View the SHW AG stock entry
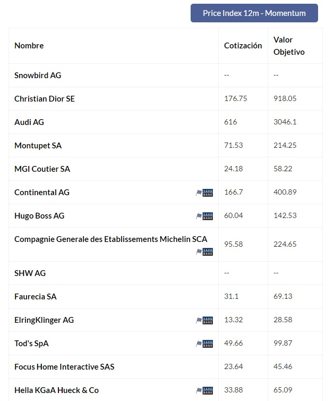Viewport: 334px width, 401px height. (x=30, y=273)
